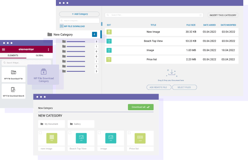248x160 pixels.
Task: Click the Search Widget input field
Action: [x=26, y=62]
